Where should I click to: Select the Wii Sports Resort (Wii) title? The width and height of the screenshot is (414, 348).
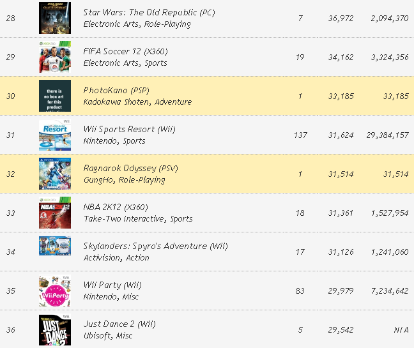point(129,129)
